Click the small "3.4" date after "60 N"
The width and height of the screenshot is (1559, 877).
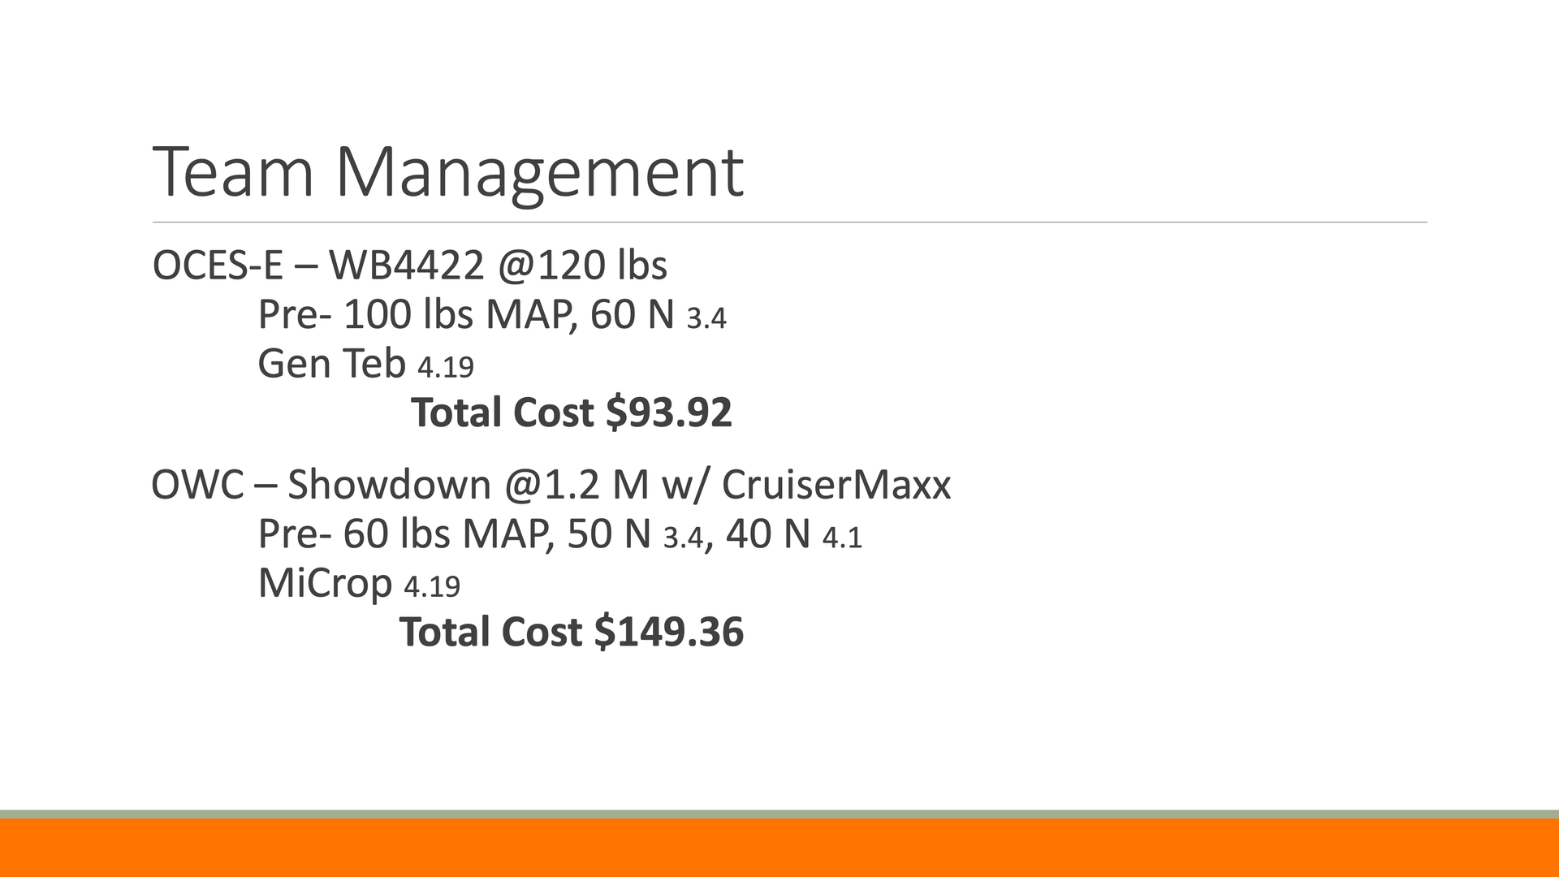coord(706,319)
